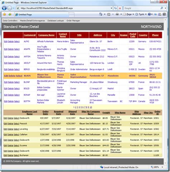Sort customers by Phone column header
170x172 pixels.
(x=155, y=35)
